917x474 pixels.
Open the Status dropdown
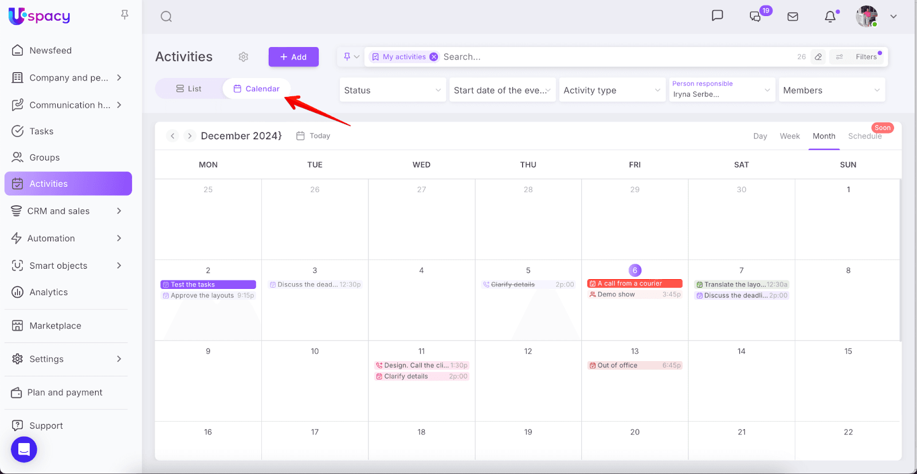pyautogui.click(x=393, y=90)
